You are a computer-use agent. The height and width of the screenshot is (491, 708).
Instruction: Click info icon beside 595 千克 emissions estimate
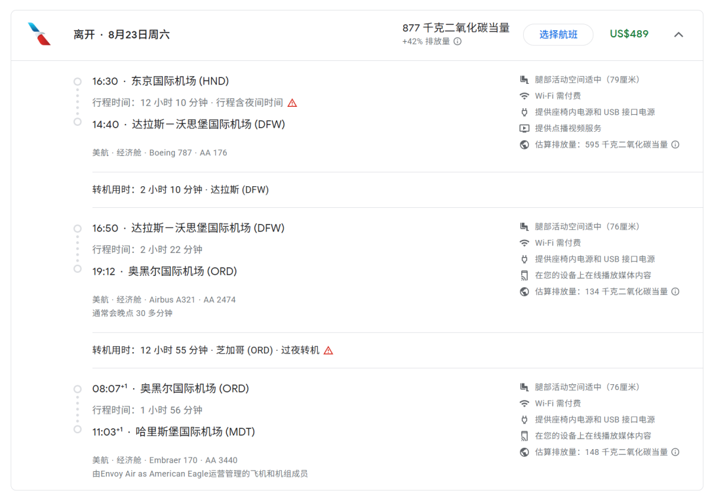point(675,145)
